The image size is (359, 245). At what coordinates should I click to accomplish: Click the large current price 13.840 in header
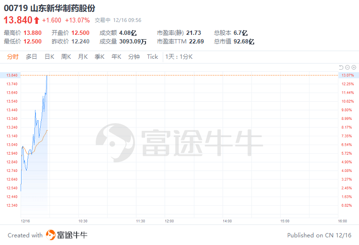point(18,20)
